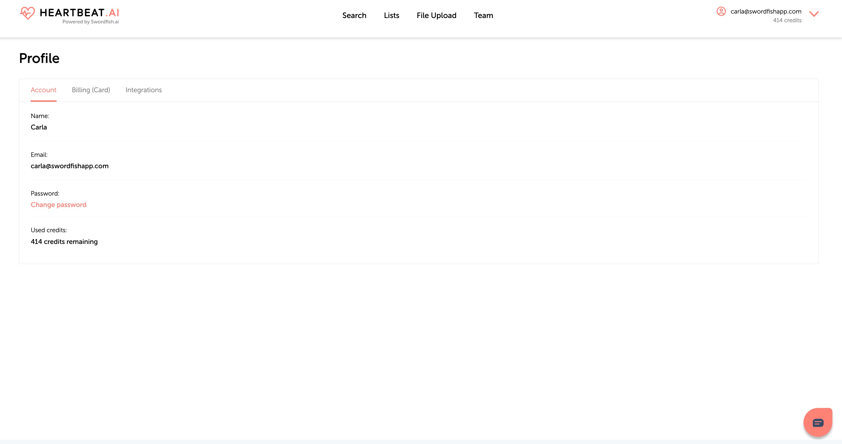Click the Email: field label

[39, 155]
